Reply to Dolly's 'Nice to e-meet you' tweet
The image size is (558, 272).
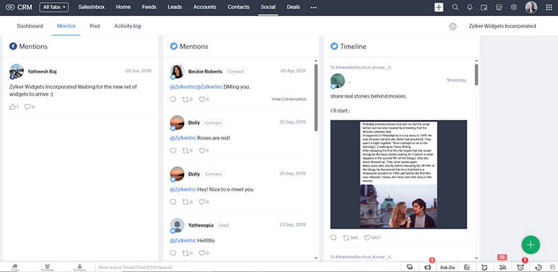click(x=173, y=202)
